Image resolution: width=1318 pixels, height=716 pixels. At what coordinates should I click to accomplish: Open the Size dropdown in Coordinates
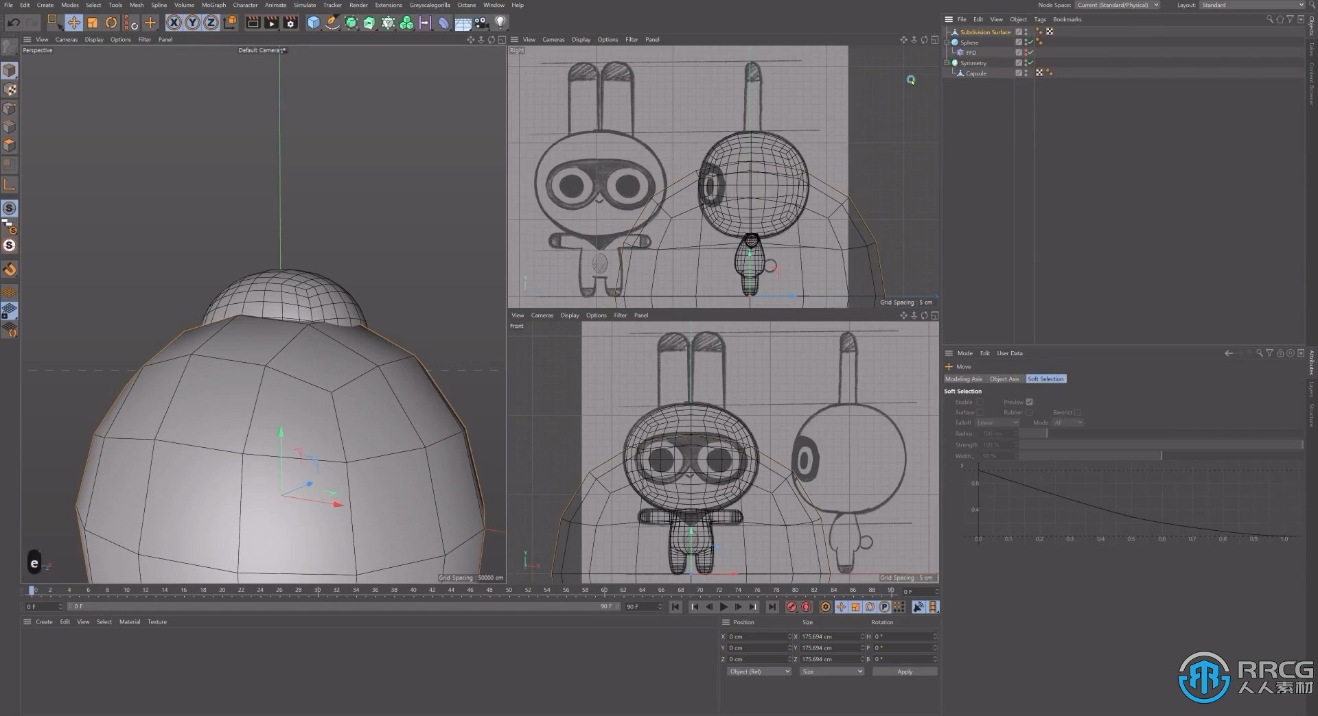pyautogui.click(x=831, y=671)
